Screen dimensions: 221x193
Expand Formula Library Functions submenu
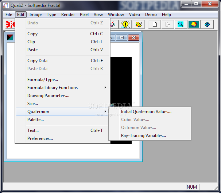[x=63, y=88]
